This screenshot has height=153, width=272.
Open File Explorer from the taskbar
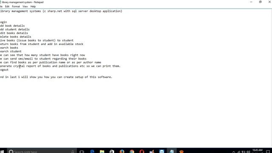[102, 151]
